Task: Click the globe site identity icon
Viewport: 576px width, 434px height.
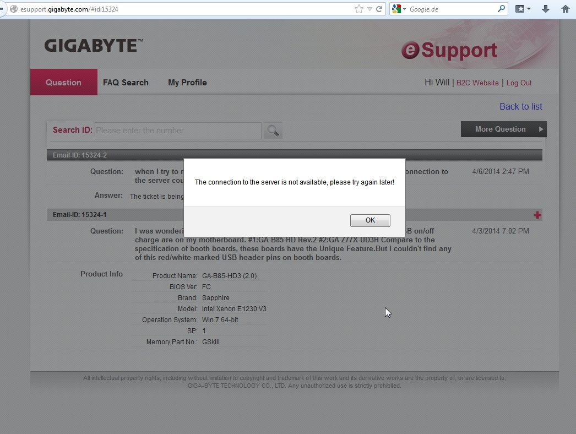Action: point(14,9)
